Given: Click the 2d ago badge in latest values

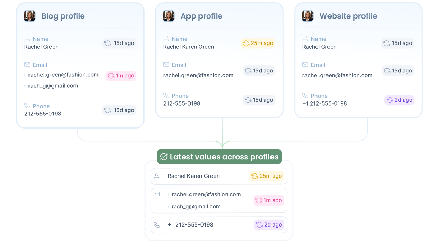Looking at the screenshot, I should point(269,225).
